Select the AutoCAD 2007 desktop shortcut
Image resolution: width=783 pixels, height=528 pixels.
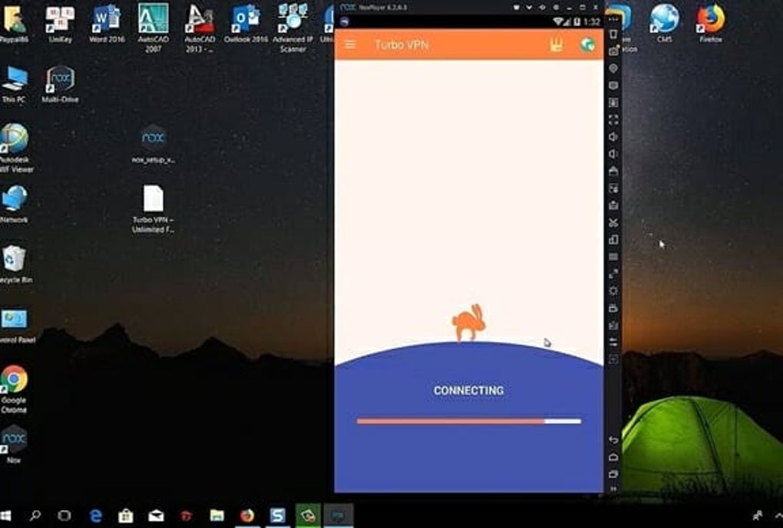[153, 28]
